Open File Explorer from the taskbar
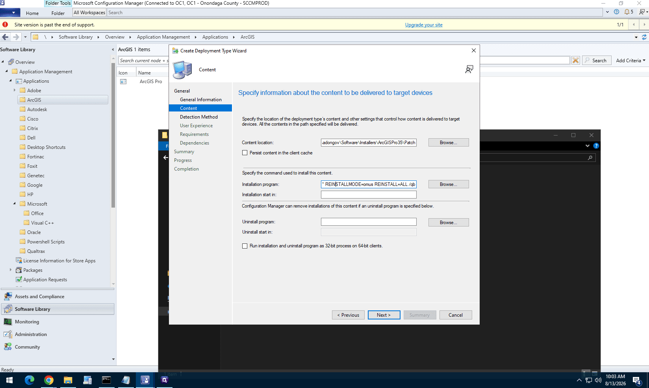Viewport: 649px width, 388px height. click(x=68, y=380)
